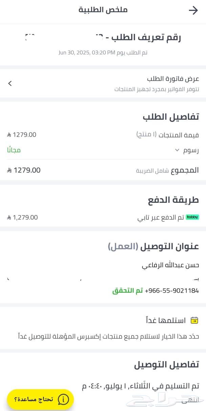Click the info icon in the help button
Screen dimensions: 206x411
point(63,399)
